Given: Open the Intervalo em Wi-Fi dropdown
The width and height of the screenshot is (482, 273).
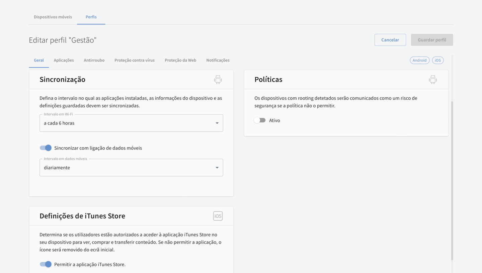Looking at the screenshot, I should [131, 123].
